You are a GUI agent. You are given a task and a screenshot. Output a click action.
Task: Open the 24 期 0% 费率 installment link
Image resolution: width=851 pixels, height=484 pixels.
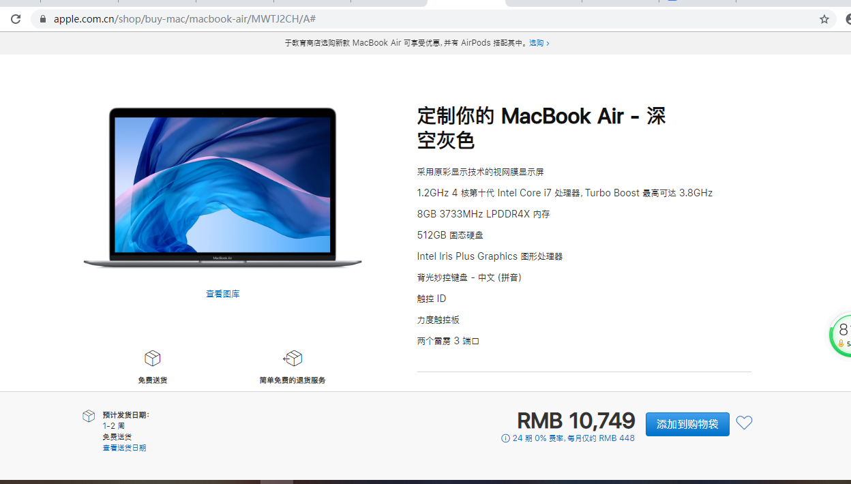(573, 438)
